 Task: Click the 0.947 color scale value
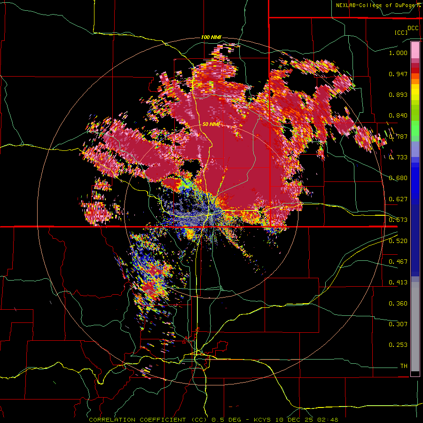click(x=398, y=74)
